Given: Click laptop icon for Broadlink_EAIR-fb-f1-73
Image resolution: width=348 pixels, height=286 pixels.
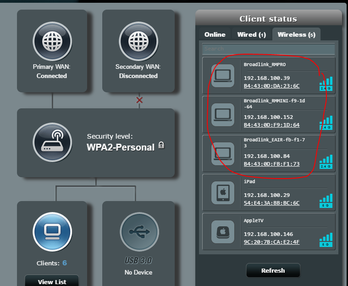Looking at the screenshot, I should (x=223, y=154).
